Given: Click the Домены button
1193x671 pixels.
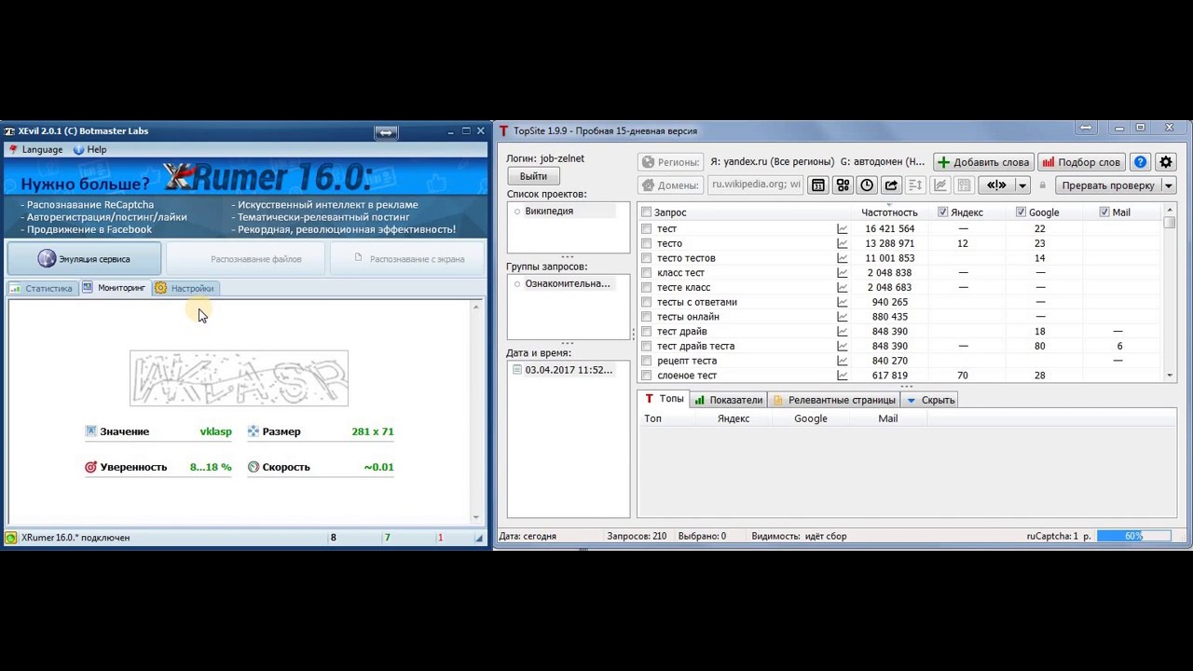Looking at the screenshot, I should [x=670, y=185].
